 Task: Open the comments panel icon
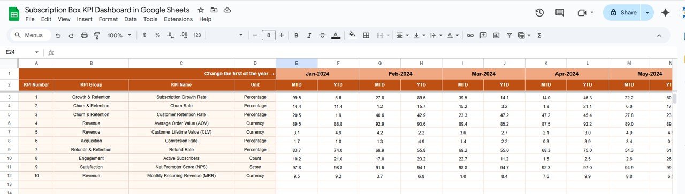[x=560, y=13]
